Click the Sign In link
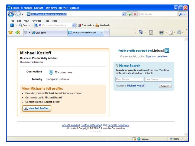The width and height of the screenshot is (195, 146). 149,57
